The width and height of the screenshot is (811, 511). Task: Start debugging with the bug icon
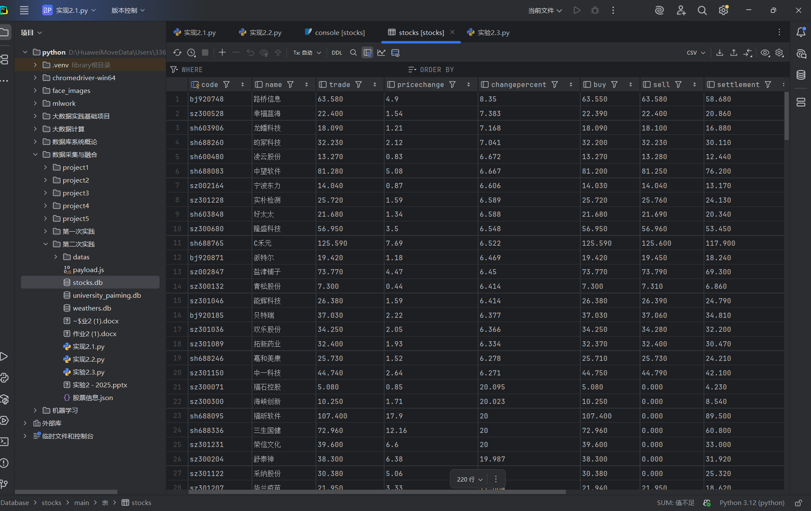click(595, 10)
